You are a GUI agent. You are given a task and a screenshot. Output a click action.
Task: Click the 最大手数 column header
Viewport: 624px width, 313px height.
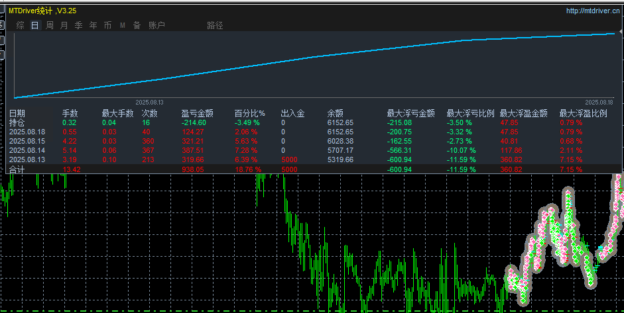click(118, 114)
